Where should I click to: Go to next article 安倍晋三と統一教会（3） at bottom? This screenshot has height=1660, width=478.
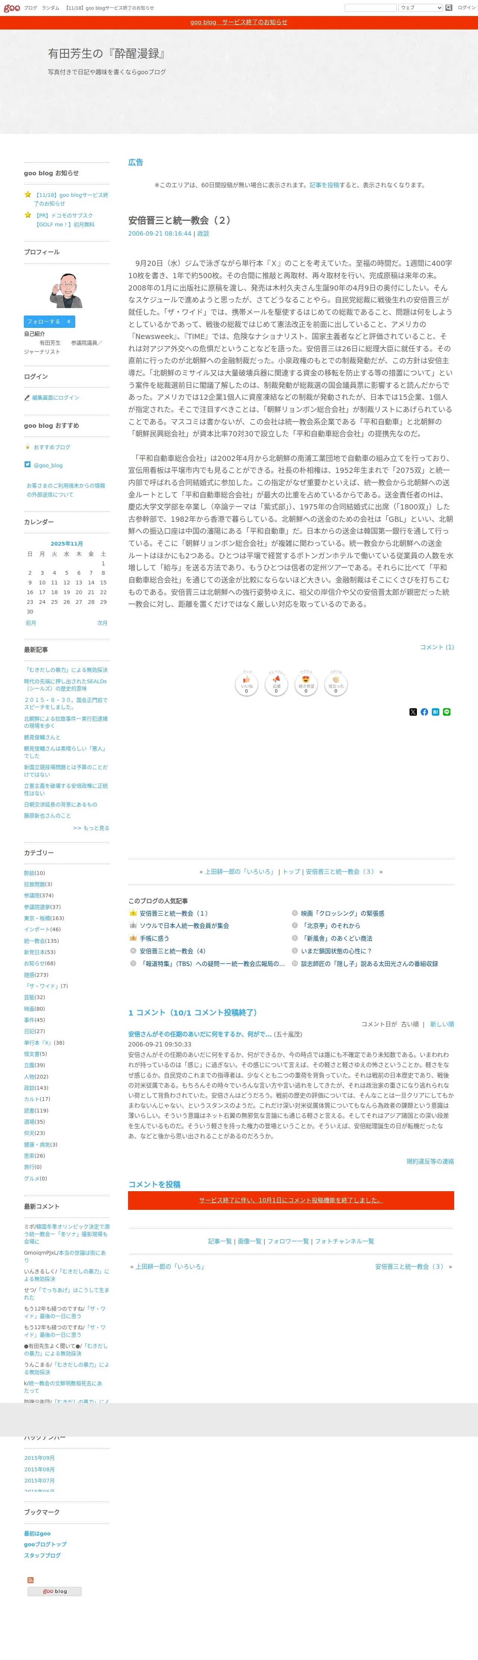click(x=411, y=1266)
